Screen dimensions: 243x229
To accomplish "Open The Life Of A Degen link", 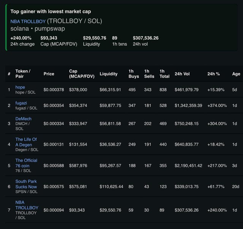I will (x=26, y=142).
